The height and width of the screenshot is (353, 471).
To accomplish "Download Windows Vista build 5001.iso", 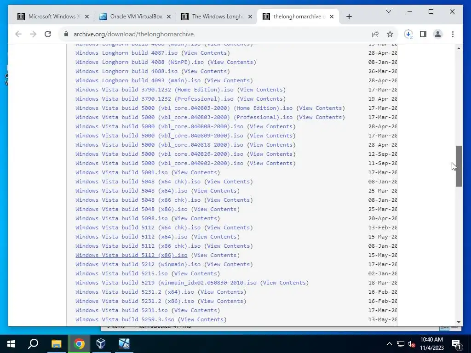I will tap(121, 172).
